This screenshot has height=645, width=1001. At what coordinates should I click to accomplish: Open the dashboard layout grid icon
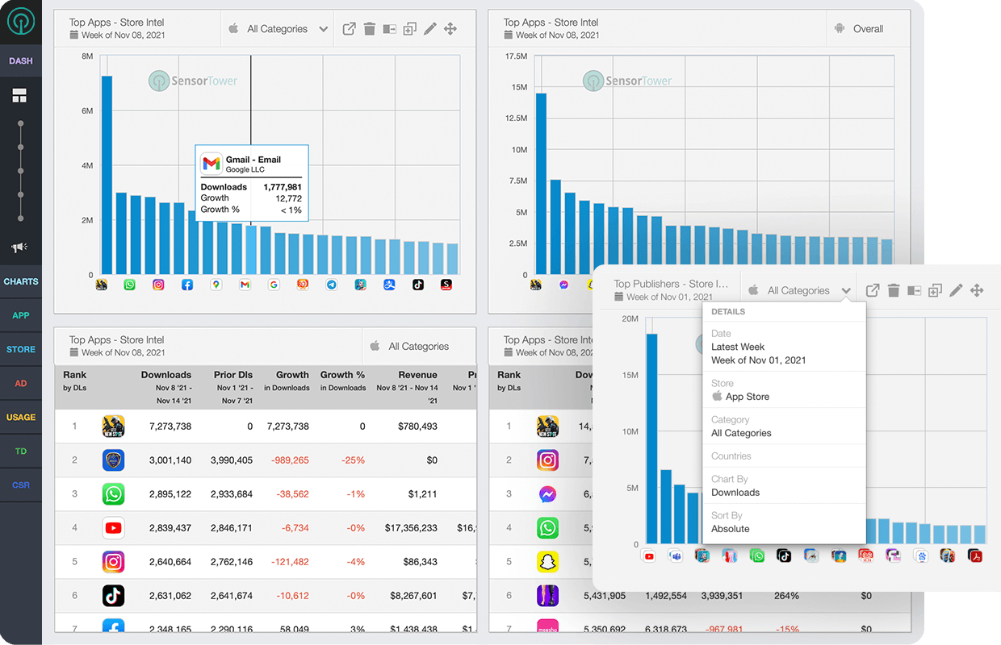pyautogui.click(x=19, y=97)
